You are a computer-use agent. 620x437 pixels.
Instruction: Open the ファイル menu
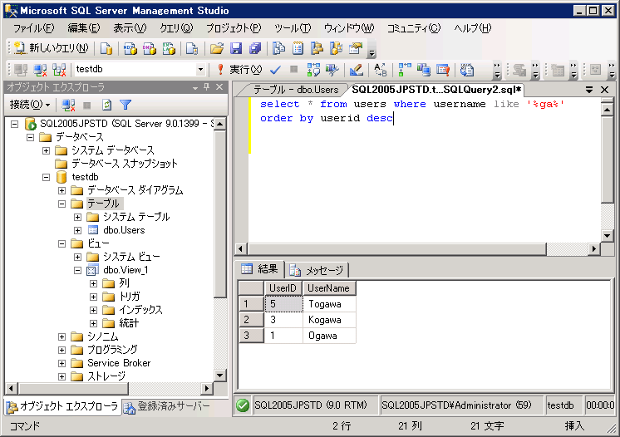[x=33, y=28]
